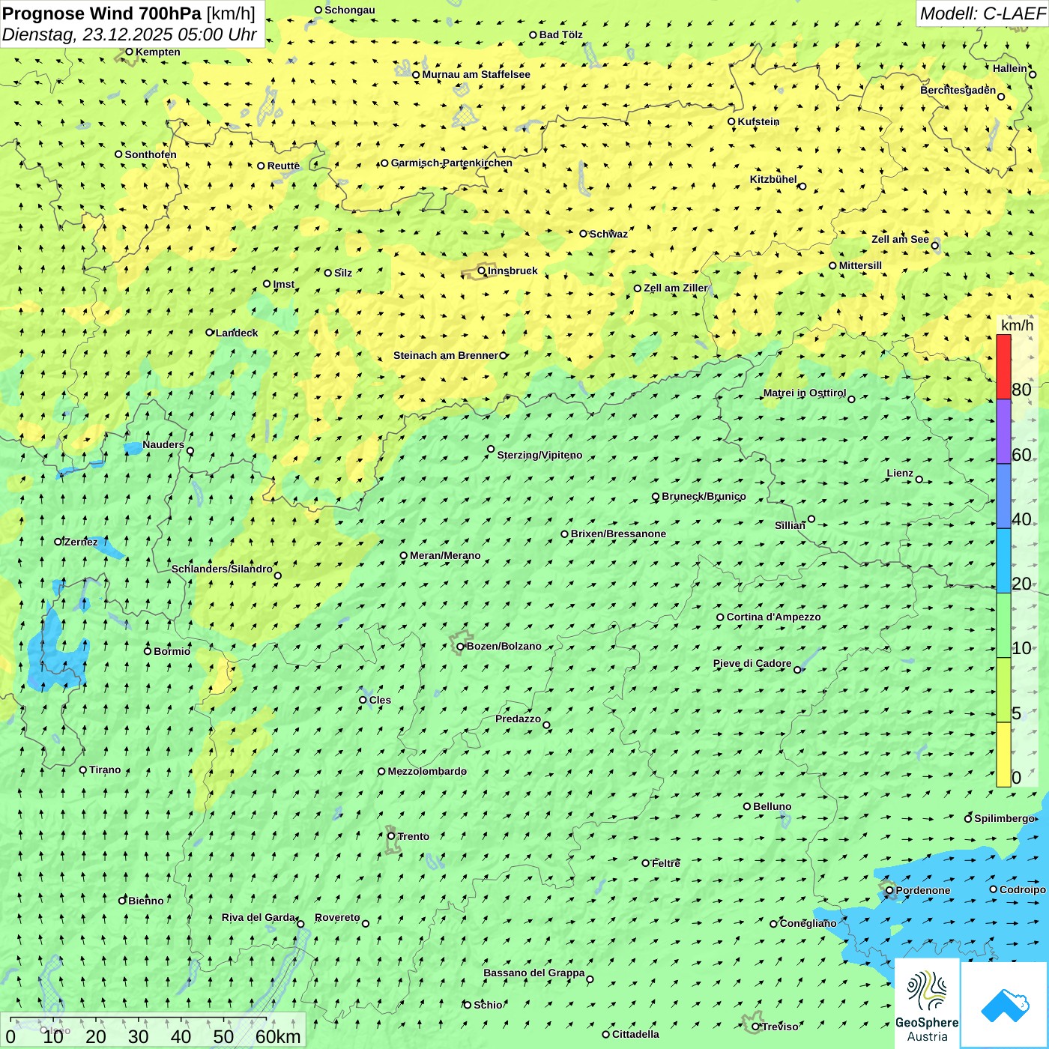The width and height of the screenshot is (1049, 1049).
Task: Click the 'Kitzbühel' label
Action: coord(773,179)
